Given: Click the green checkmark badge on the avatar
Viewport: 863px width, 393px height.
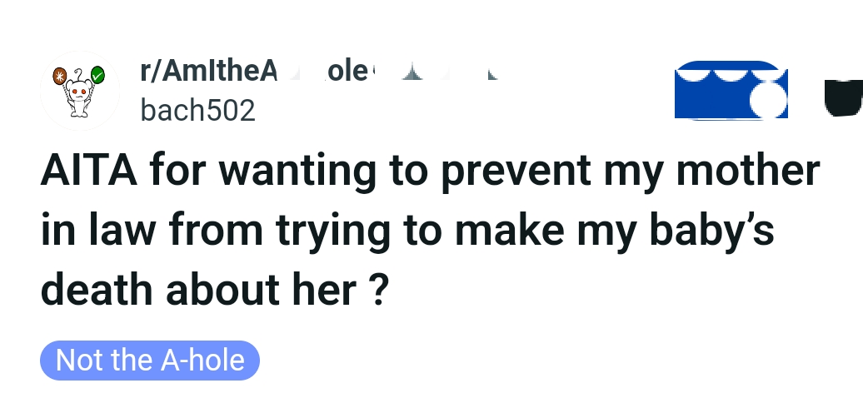Looking at the screenshot, I should pos(97,76).
